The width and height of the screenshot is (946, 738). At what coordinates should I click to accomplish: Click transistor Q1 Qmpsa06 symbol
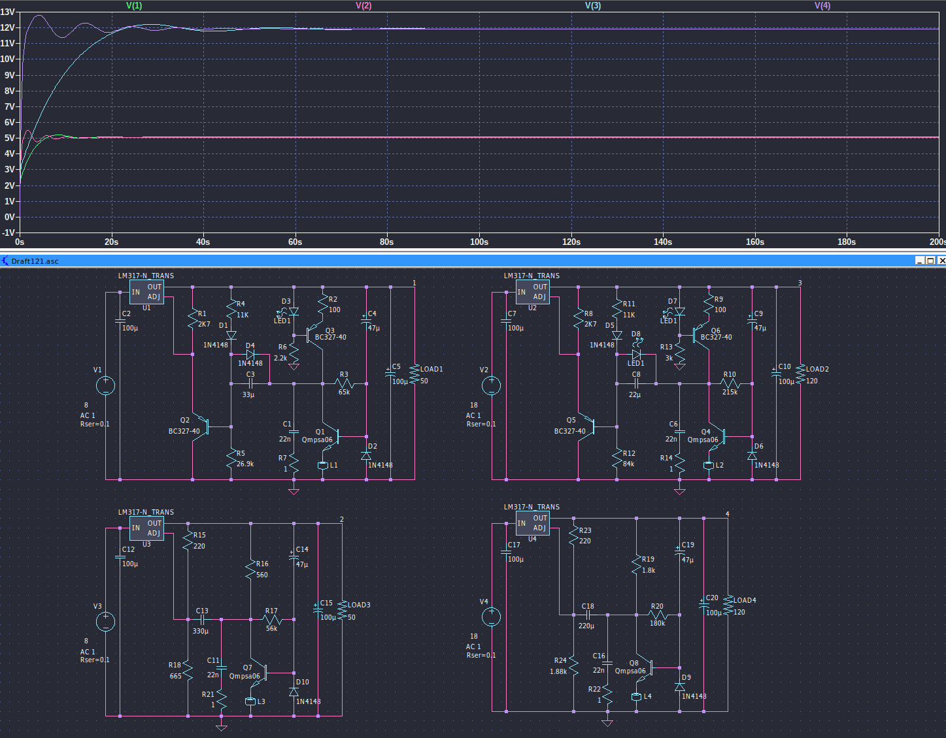point(331,436)
